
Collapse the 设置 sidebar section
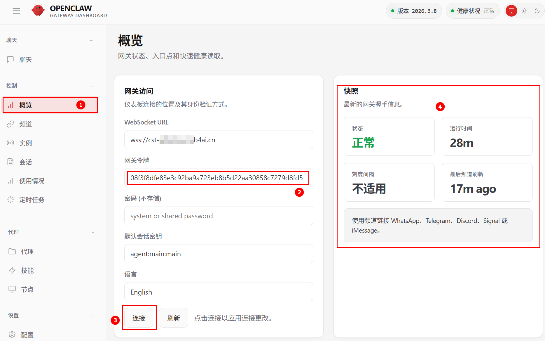tap(93, 316)
